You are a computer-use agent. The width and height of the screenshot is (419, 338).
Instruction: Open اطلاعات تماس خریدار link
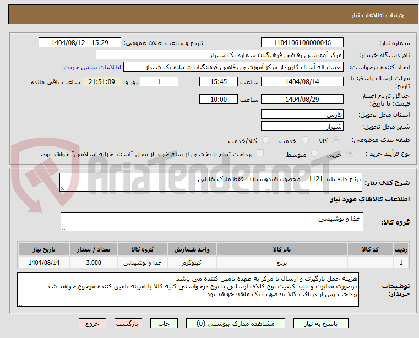[x=92, y=67]
